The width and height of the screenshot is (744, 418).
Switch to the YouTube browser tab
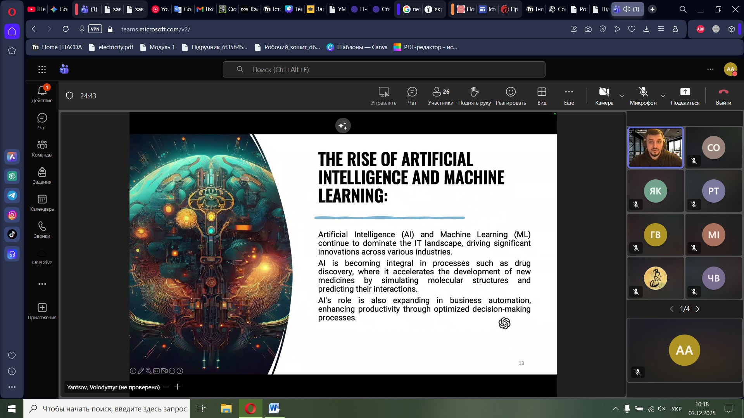point(160,9)
